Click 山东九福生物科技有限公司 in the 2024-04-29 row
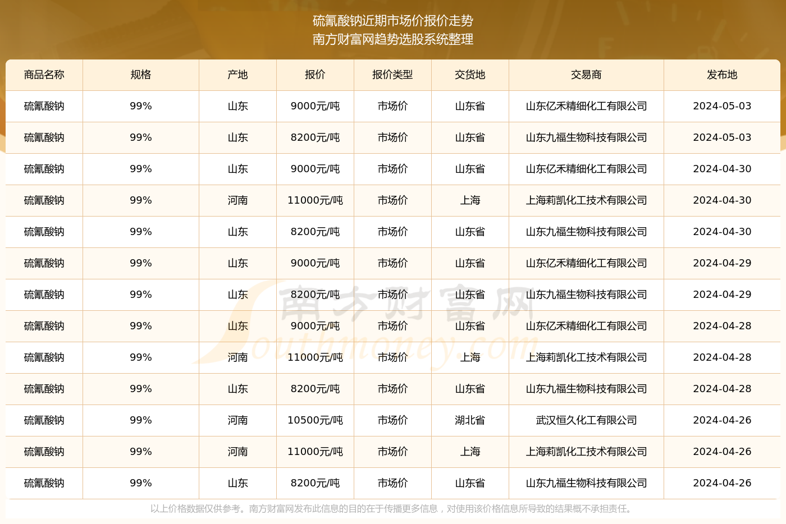This screenshot has width=786, height=524. (x=587, y=295)
